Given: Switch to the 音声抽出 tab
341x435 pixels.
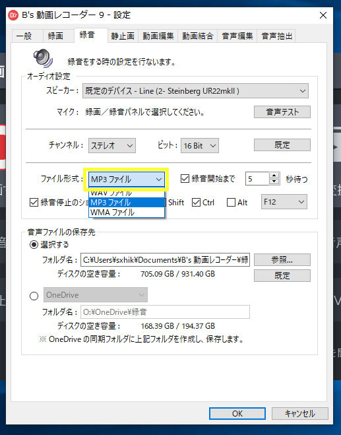Looking at the screenshot, I should (x=276, y=36).
